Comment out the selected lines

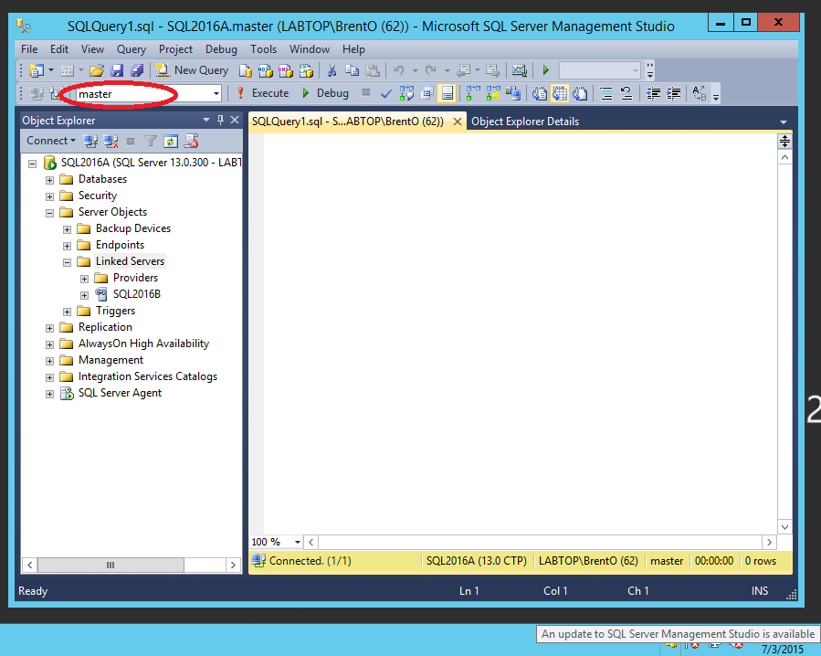click(x=606, y=94)
